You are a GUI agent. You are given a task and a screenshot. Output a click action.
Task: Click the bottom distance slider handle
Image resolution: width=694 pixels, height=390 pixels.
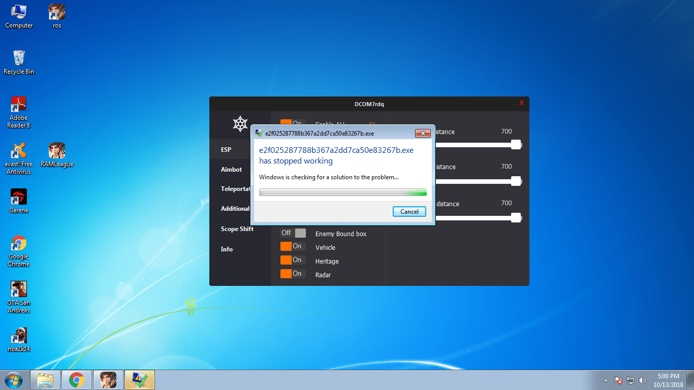pyautogui.click(x=516, y=218)
